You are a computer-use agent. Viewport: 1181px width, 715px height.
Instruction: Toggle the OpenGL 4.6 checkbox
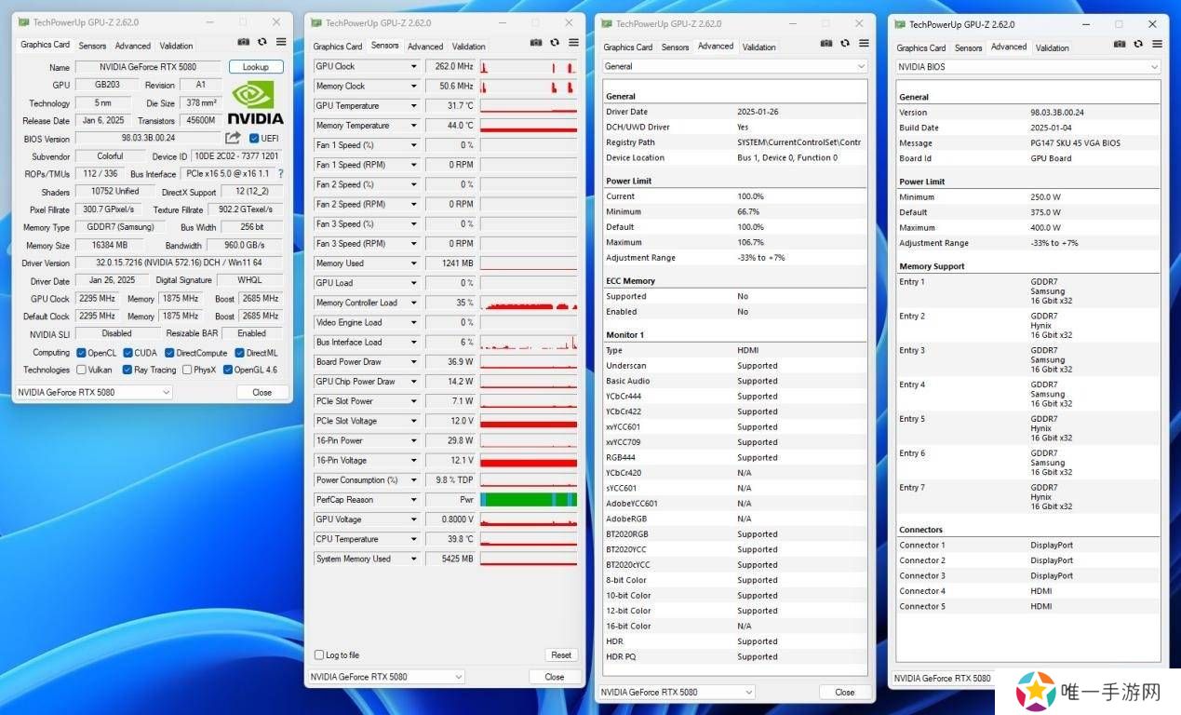click(228, 370)
